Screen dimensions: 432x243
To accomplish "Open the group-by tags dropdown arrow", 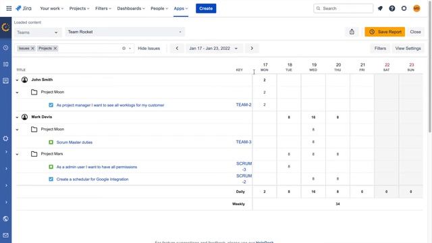I will tap(130, 48).
